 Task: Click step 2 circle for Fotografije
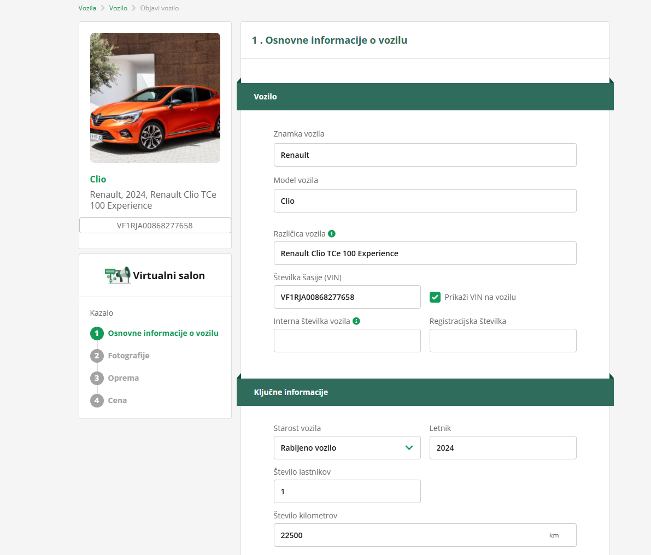click(x=97, y=356)
